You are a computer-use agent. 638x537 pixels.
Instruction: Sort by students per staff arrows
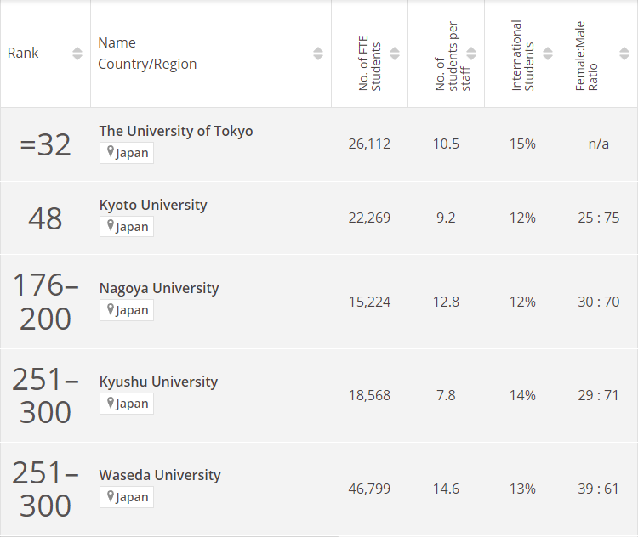(471, 54)
